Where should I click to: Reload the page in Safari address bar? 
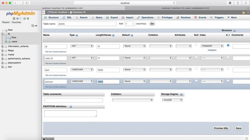coord(174,3)
